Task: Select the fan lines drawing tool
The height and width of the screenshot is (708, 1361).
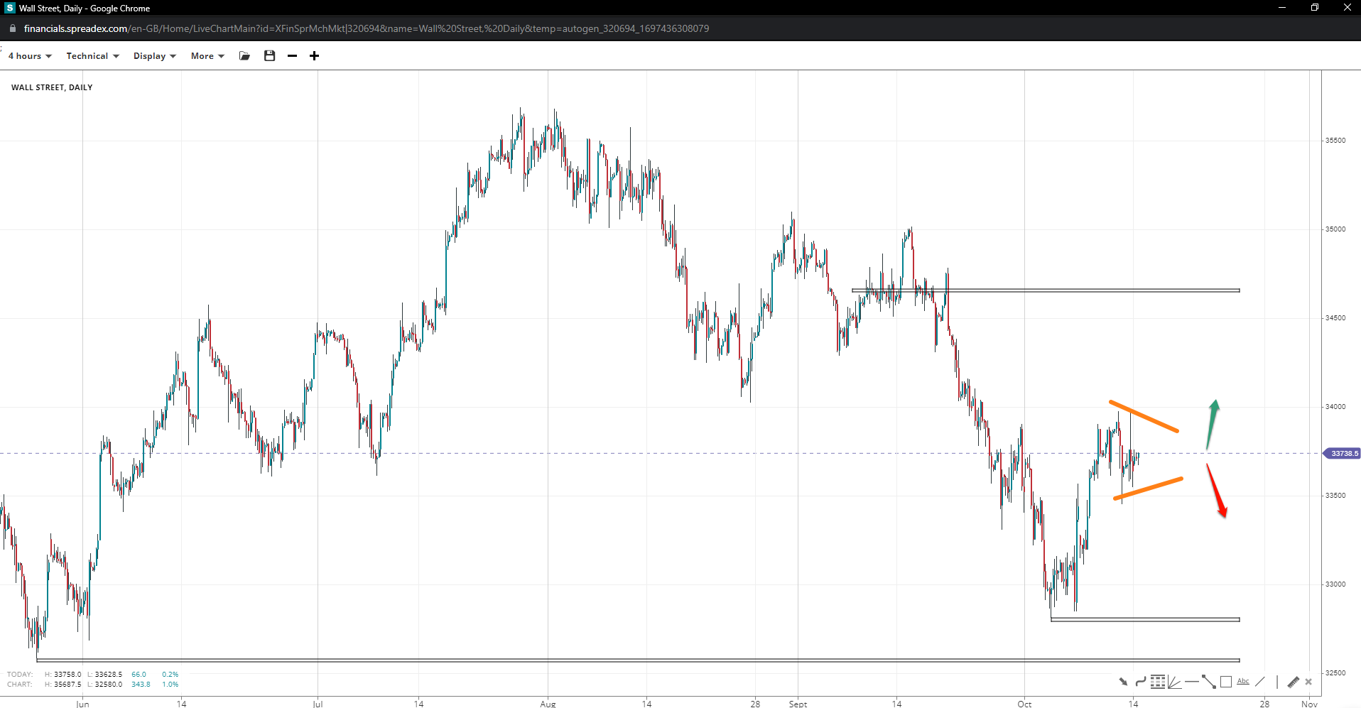Action: 1174,682
